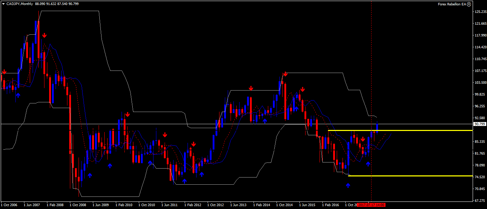487x209 pixels.
Task: Select the lower yellow horizontal line
Action: point(410,176)
